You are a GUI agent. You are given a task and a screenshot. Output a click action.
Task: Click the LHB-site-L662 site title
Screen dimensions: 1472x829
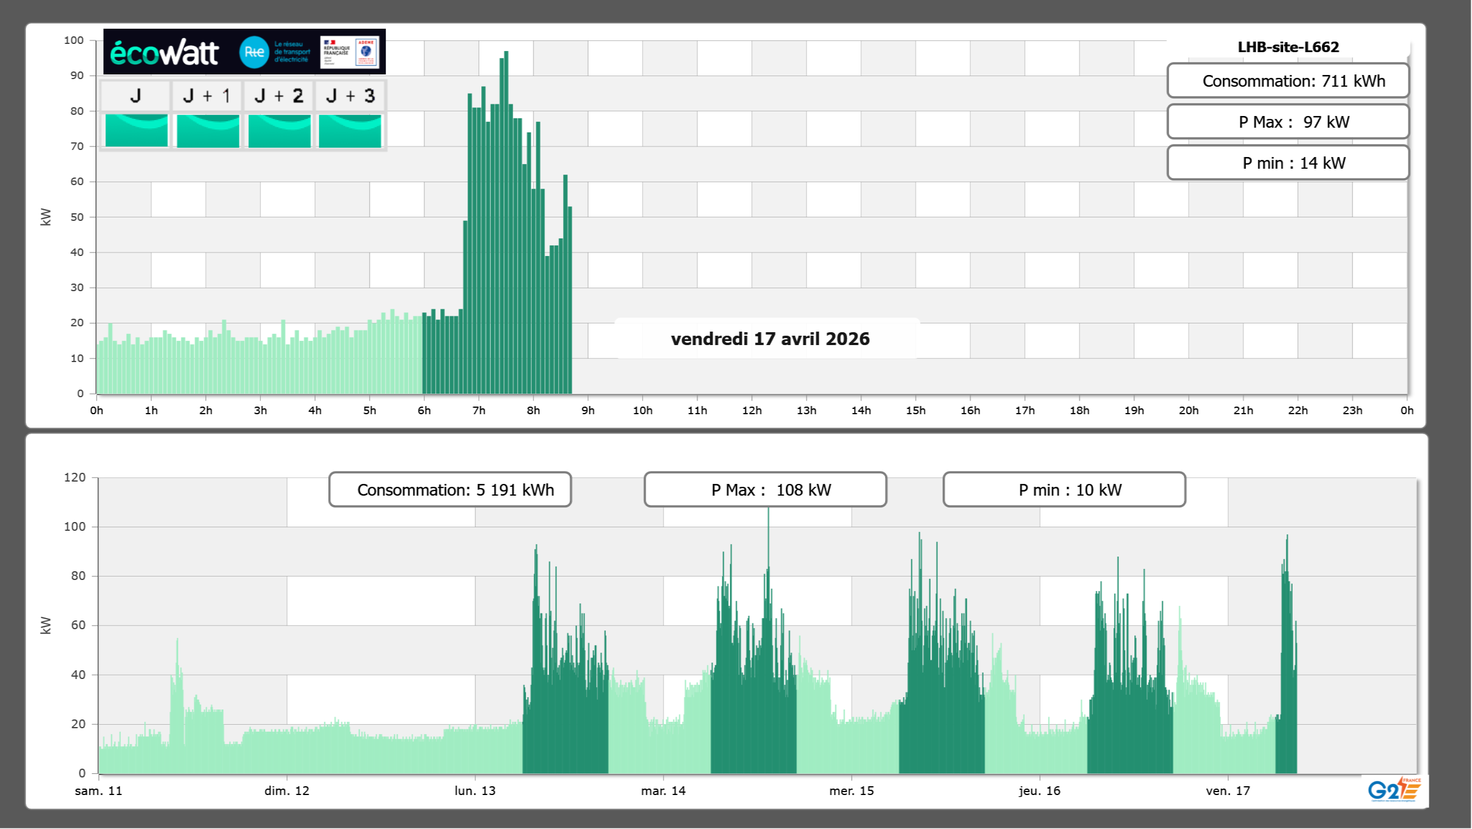click(x=1287, y=47)
